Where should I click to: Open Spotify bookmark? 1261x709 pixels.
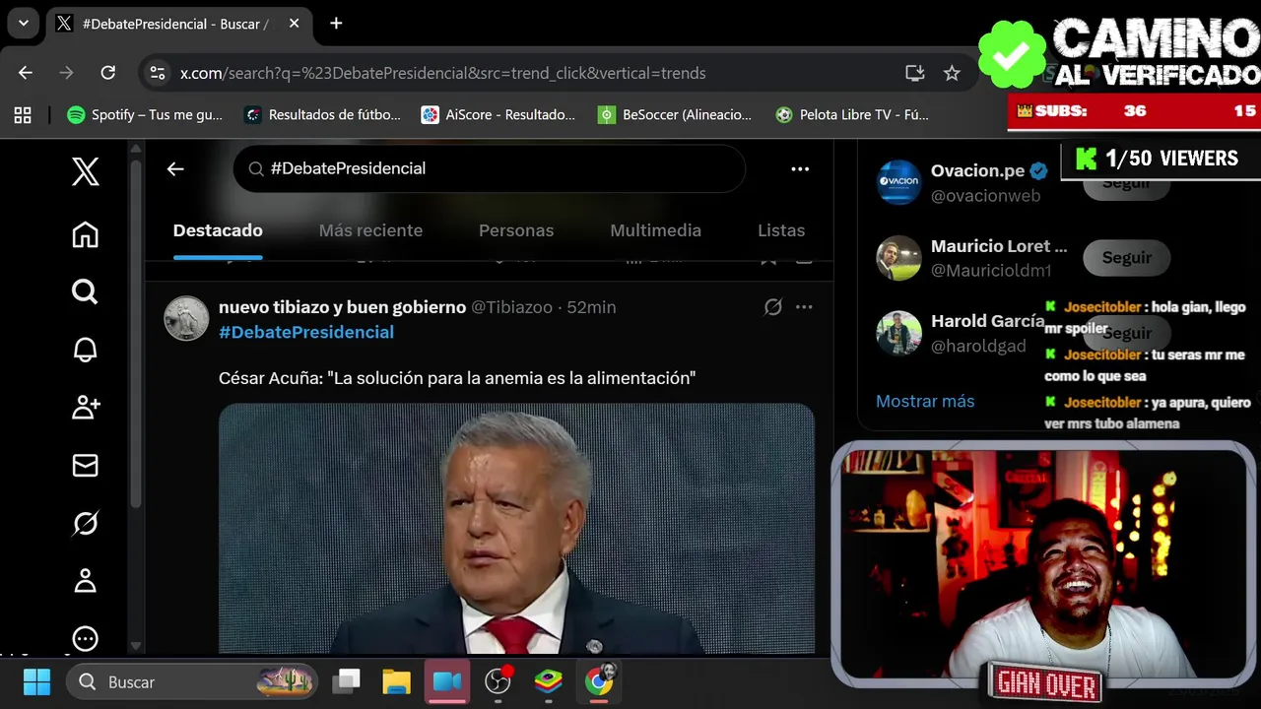tap(145, 115)
